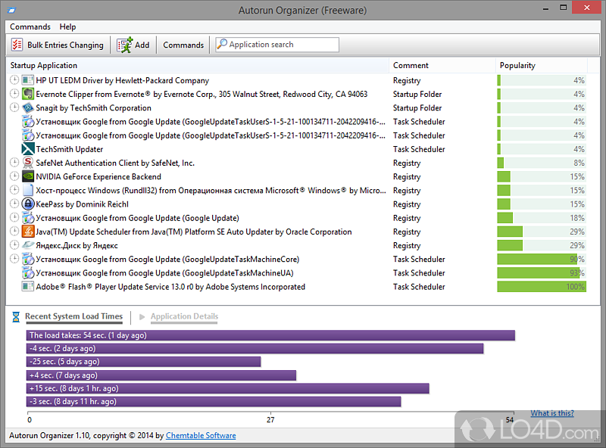Toggle the delay clock beside KeePass

click(x=14, y=204)
